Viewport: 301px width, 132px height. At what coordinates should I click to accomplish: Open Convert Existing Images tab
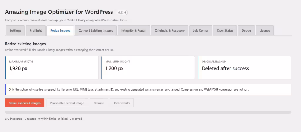pyautogui.click(x=96, y=31)
